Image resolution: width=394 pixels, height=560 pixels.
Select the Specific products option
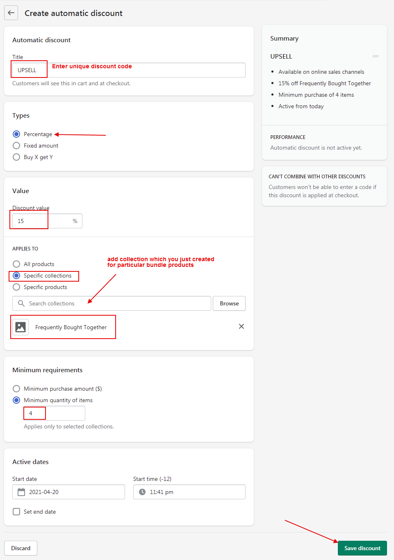(x=16, y=287)
